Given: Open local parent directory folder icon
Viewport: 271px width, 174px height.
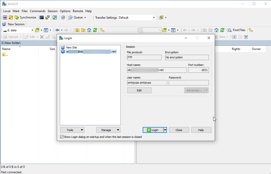Looking at the screenshot, I should [77, 30].
